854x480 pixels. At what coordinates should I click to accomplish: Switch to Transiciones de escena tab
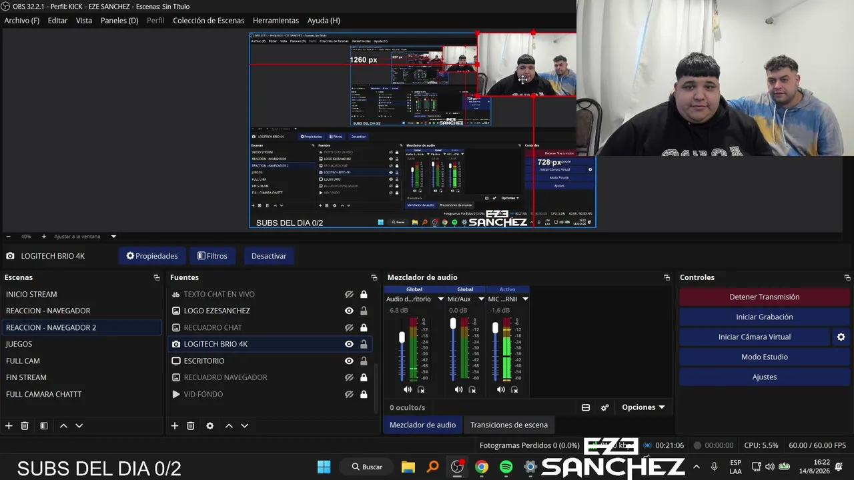tap(509, 425)
